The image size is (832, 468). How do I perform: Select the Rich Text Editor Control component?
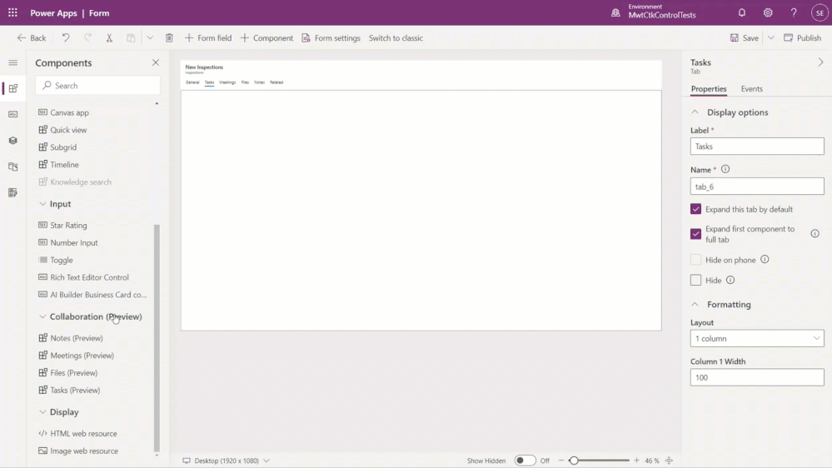click(x=84, y=277)
